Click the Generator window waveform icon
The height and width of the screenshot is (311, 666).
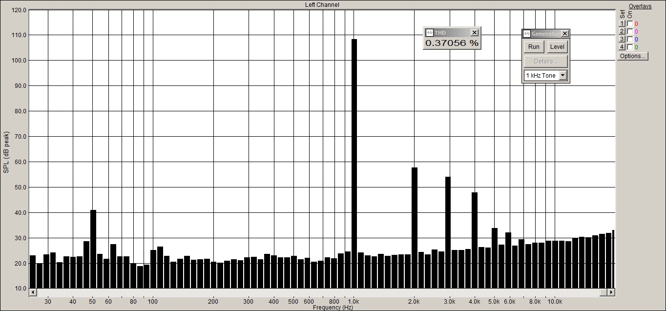[x=527, y=34]
